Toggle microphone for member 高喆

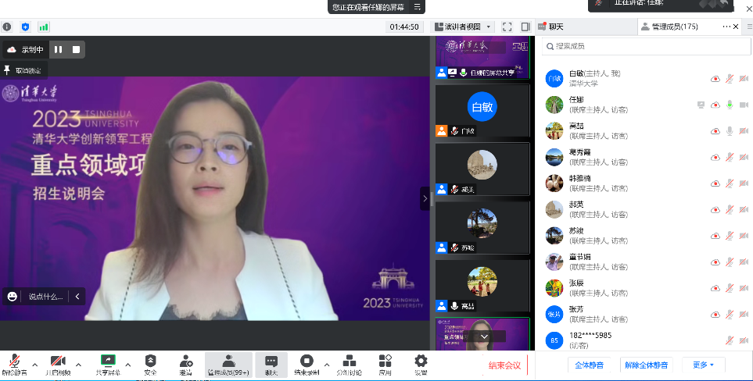click(x=730, y=131)
